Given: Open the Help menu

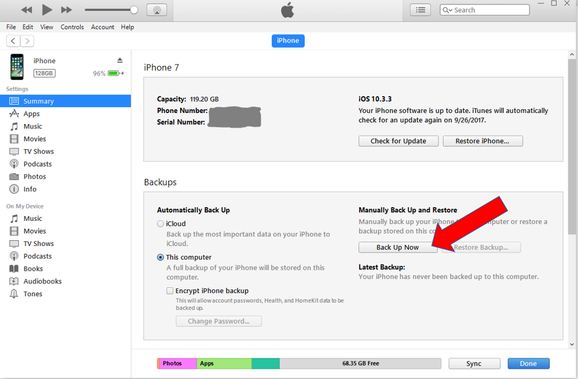Looking at the screenshot, I should pyautogui.click(x=127, y=27).
